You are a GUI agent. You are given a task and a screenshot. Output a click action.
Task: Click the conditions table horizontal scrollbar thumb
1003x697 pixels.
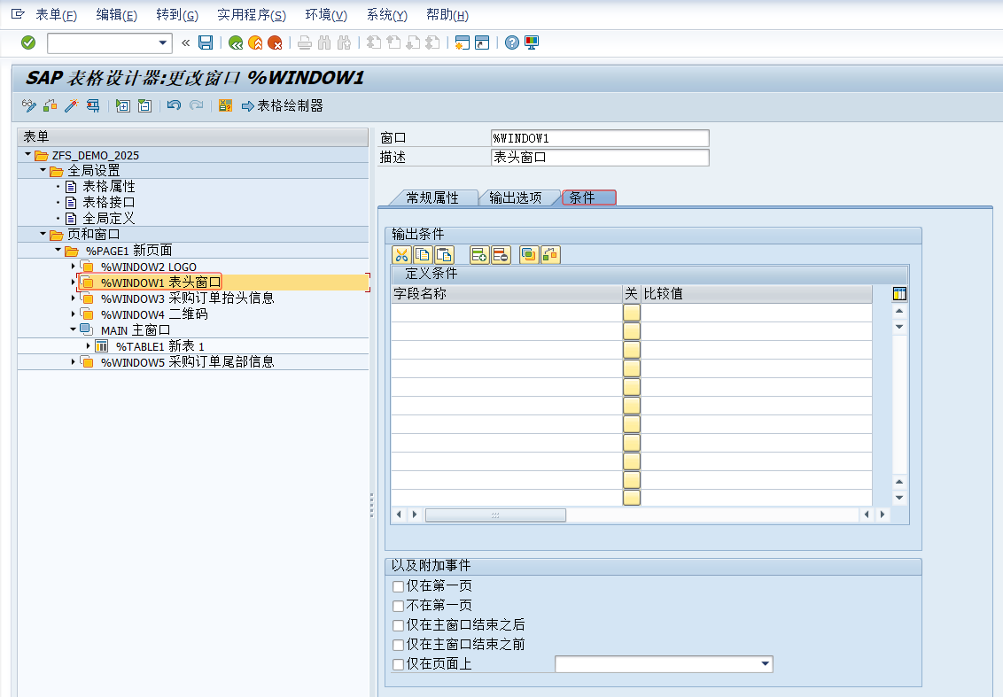495,515
